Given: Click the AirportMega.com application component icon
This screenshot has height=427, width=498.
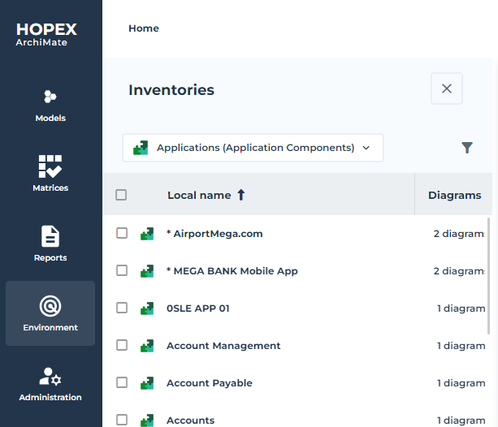Looking at the screenshot, I should point(147,234).
